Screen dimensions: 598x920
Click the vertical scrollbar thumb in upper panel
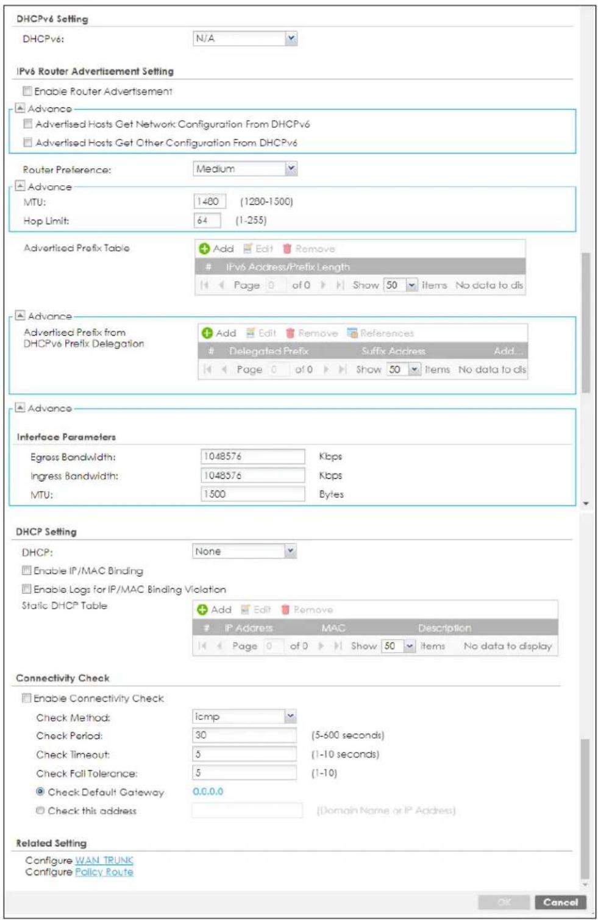tap(586, 322)
